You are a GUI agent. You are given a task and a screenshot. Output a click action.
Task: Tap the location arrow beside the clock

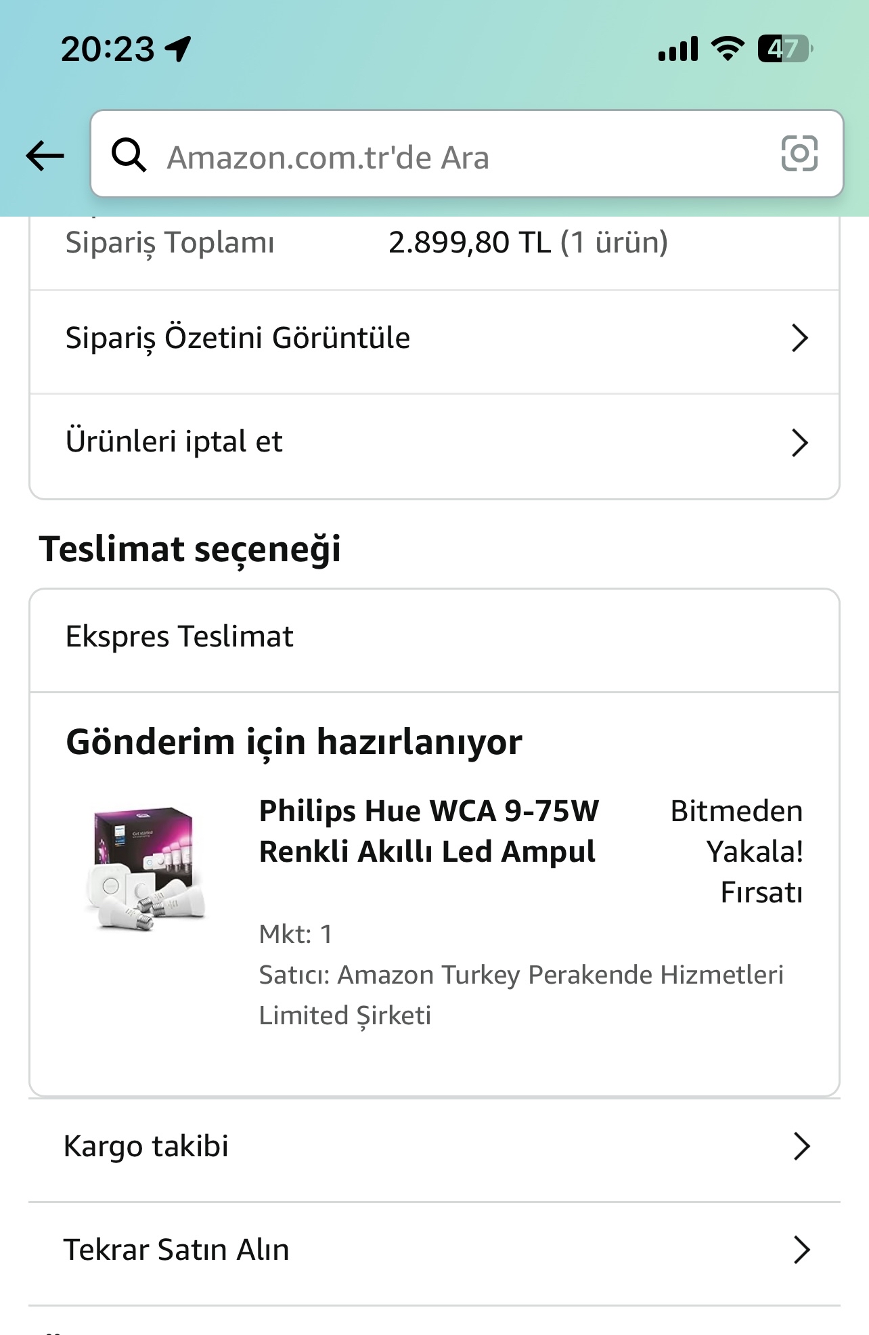(178, 49)
